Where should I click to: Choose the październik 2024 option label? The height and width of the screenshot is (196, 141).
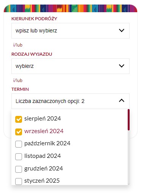(47, 143)
